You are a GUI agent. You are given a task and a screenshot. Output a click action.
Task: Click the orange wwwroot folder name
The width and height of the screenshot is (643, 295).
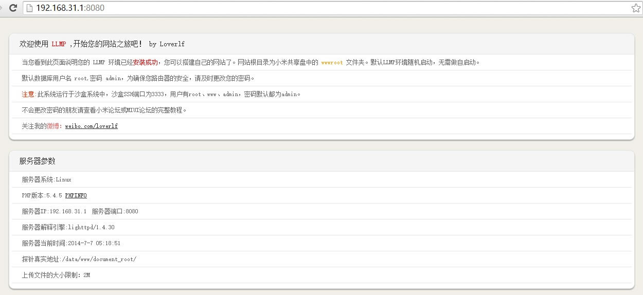(x=332, y=62)
